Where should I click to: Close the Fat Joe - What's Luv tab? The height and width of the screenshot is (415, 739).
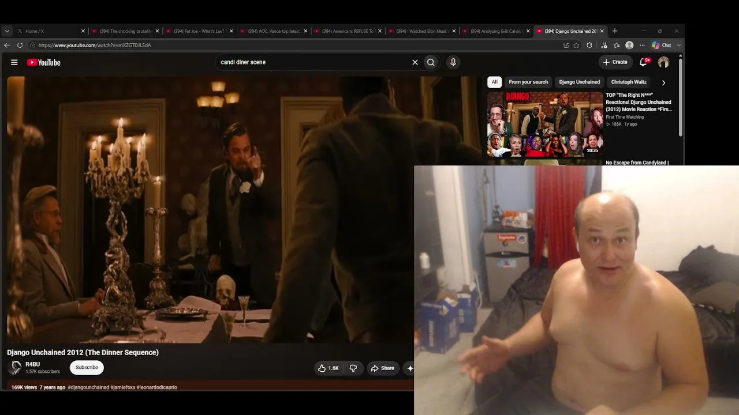point(232,31)
